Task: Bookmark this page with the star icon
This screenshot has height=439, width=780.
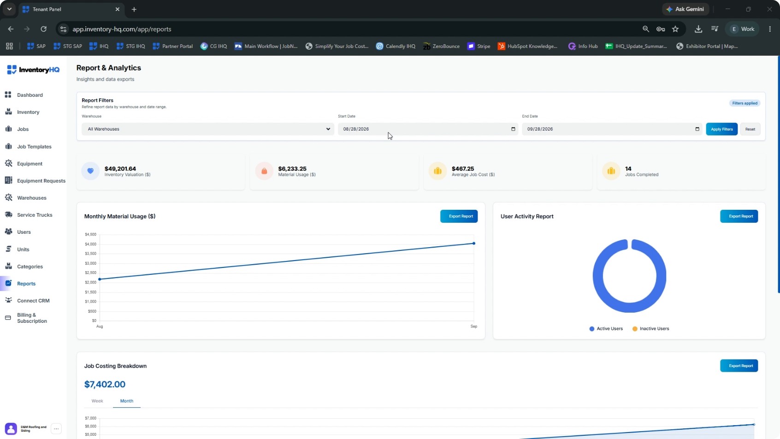Action: click(x=675, y=29)
